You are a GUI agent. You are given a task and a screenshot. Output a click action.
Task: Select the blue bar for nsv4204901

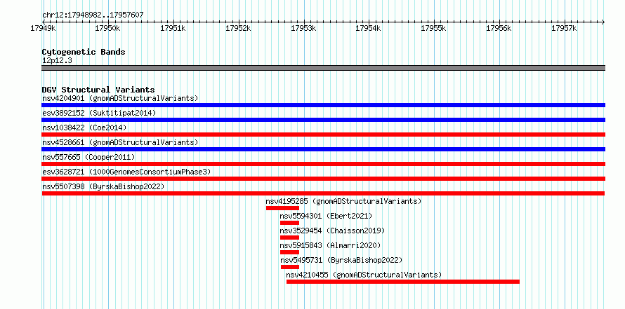(x=323, y=105)
